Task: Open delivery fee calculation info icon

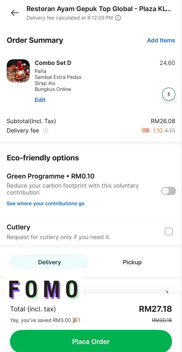Action: pos(118,18)
